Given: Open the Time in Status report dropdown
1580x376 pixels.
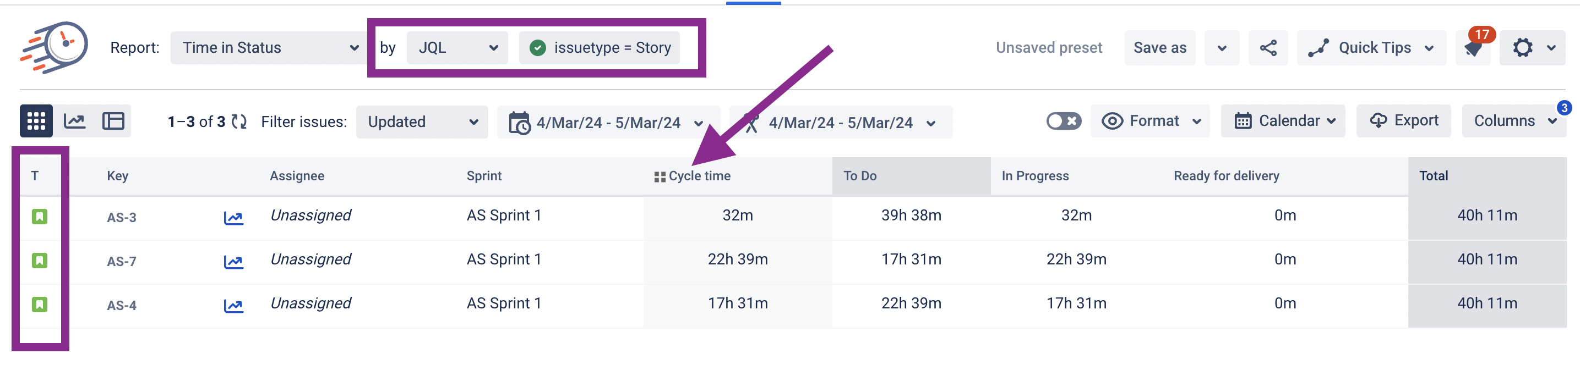Looking at the screenshot, I should point(268,47).
